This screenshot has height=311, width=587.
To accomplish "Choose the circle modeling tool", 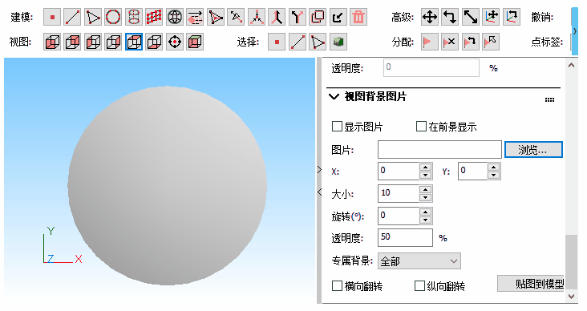I will 113,17.
